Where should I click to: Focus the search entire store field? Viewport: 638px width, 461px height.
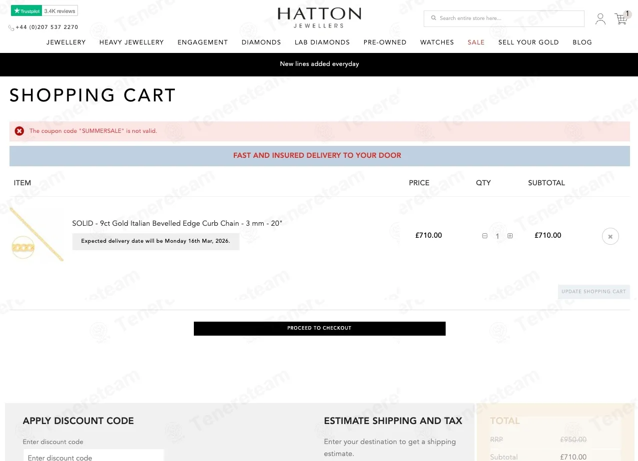click(x=504, y=18)
